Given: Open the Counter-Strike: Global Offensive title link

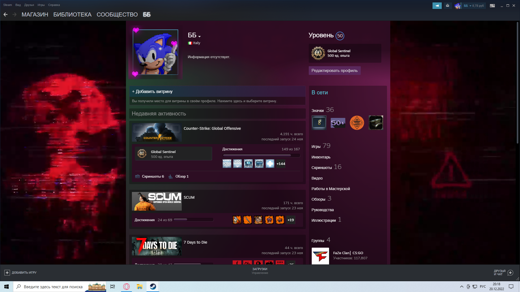Looking at the screenshot, I should coord(212,128).
